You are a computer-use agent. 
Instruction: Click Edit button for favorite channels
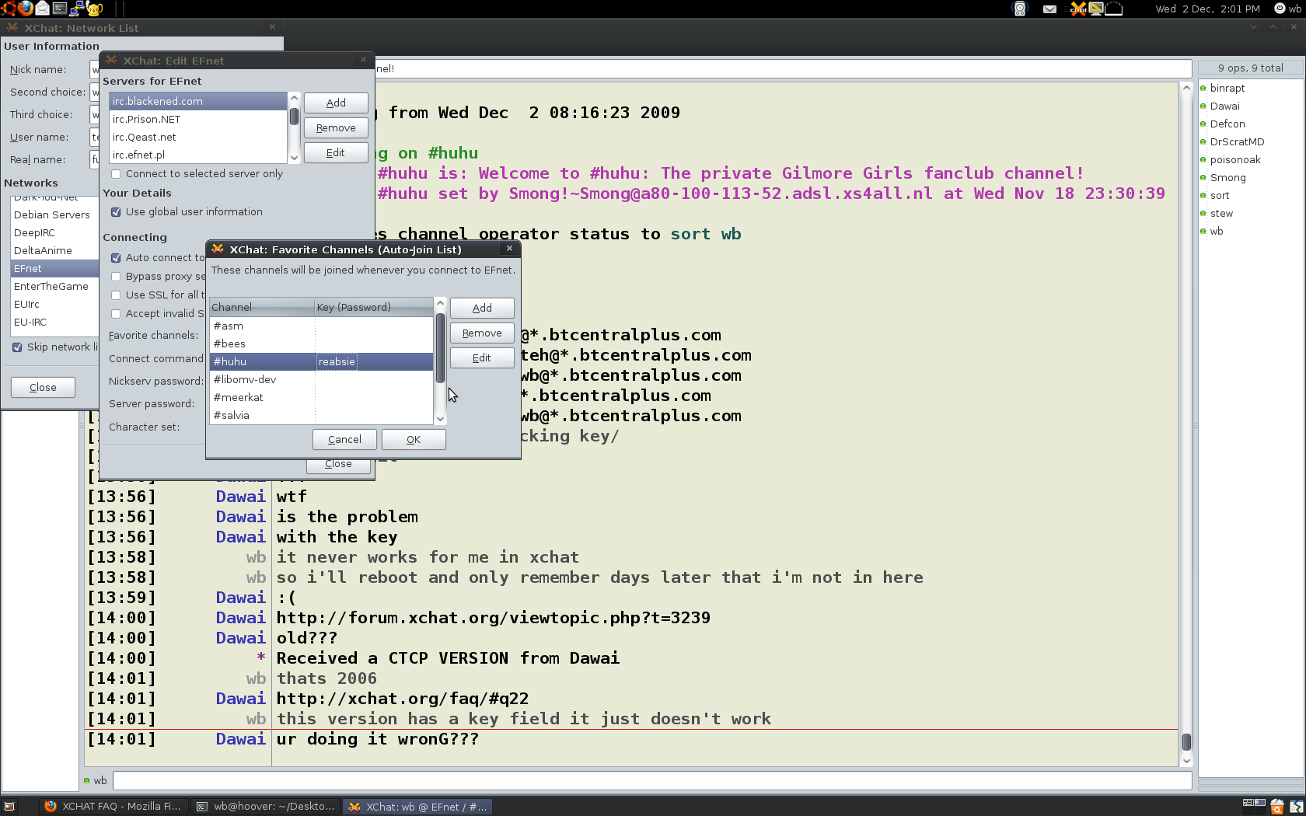tap(482, 358)
